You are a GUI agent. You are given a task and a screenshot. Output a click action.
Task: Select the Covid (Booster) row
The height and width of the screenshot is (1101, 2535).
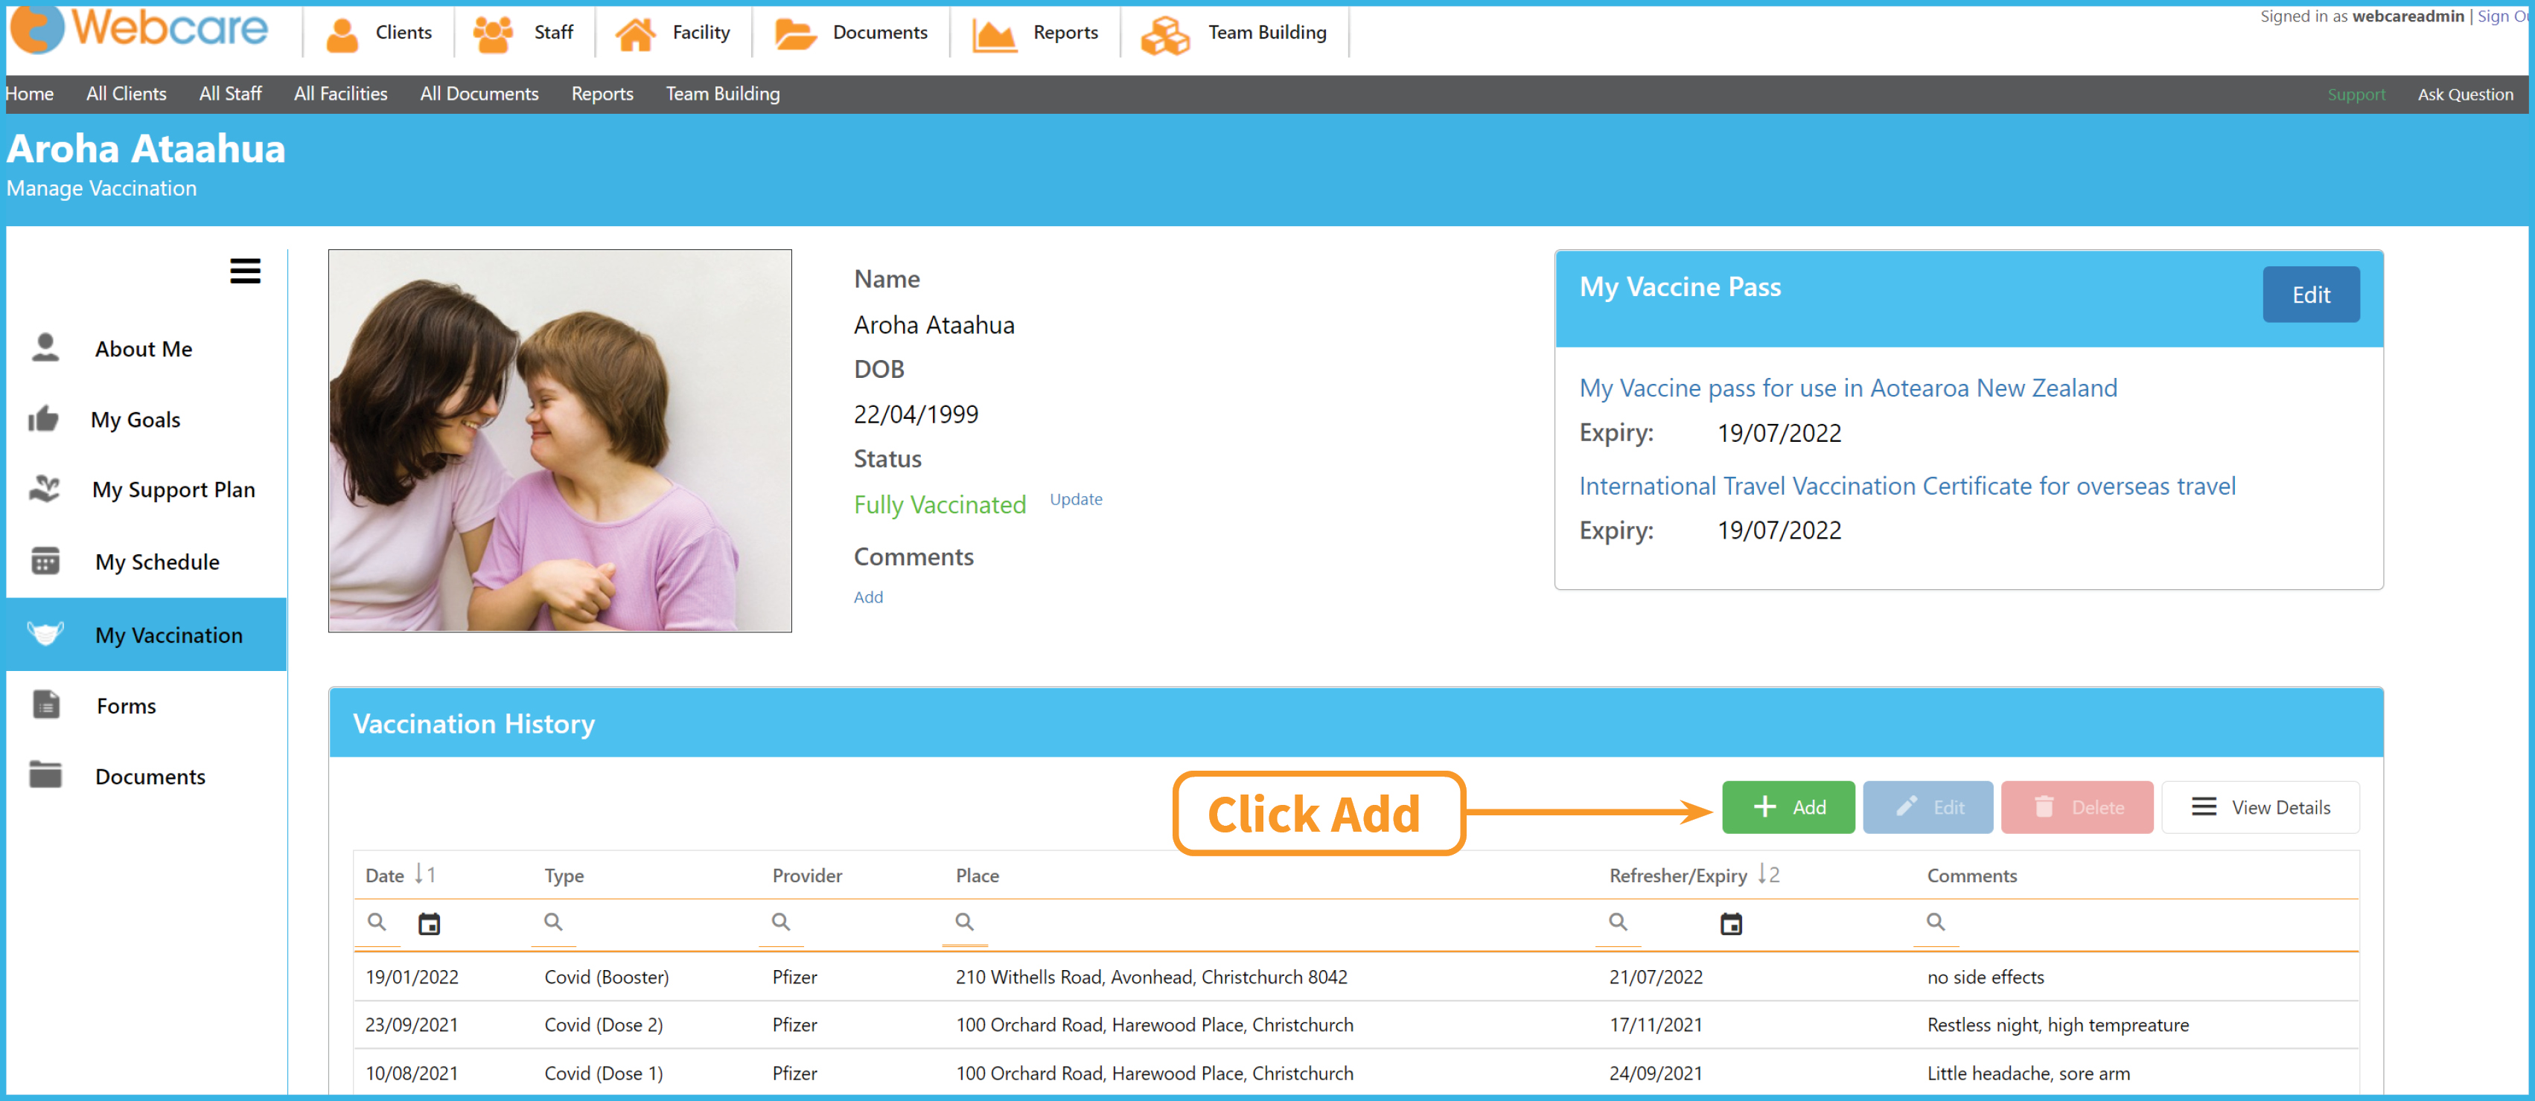click(x=1355, y=978)
